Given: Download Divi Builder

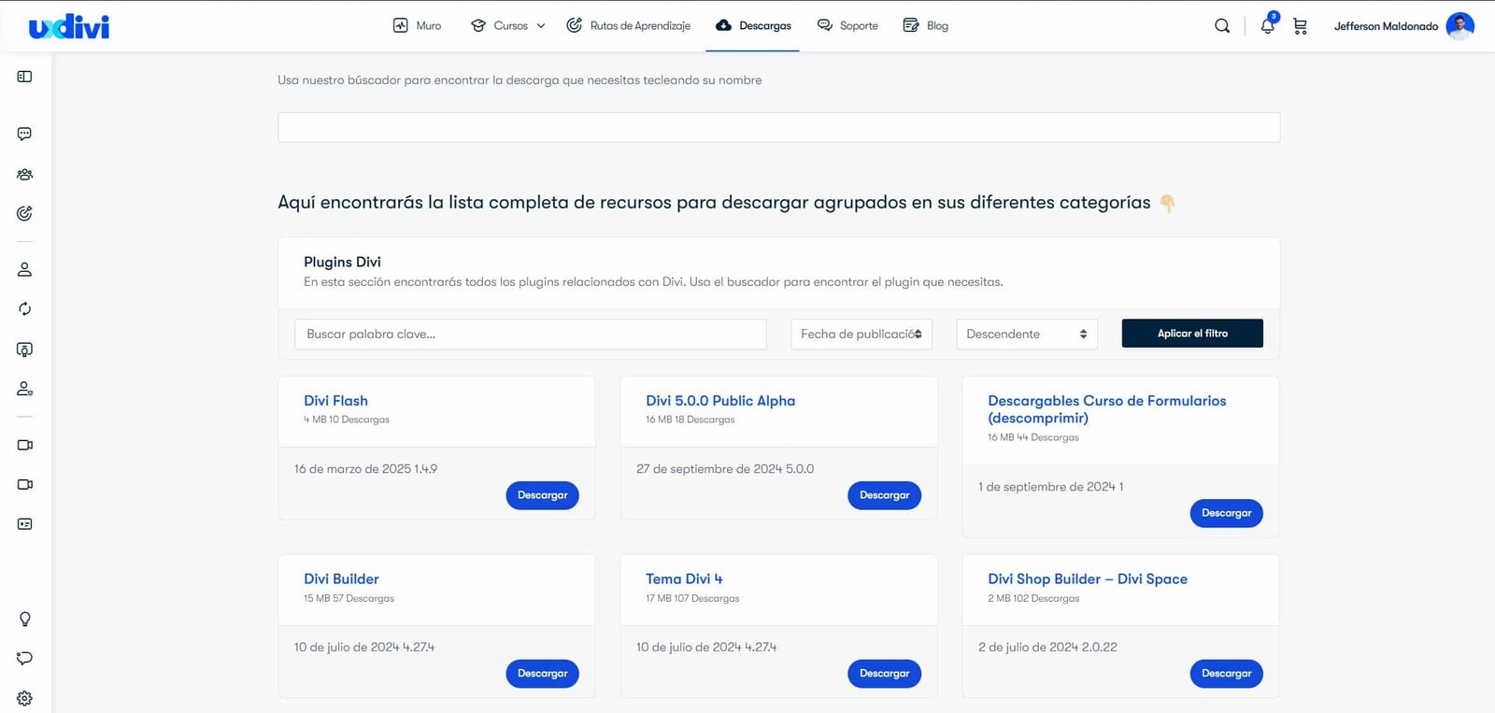Looking at the screenshot, I should [542, 674].
